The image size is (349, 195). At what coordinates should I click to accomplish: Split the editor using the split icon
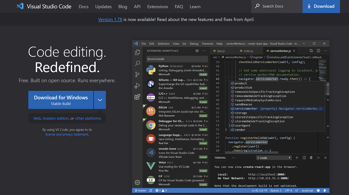tap(318, 50)
